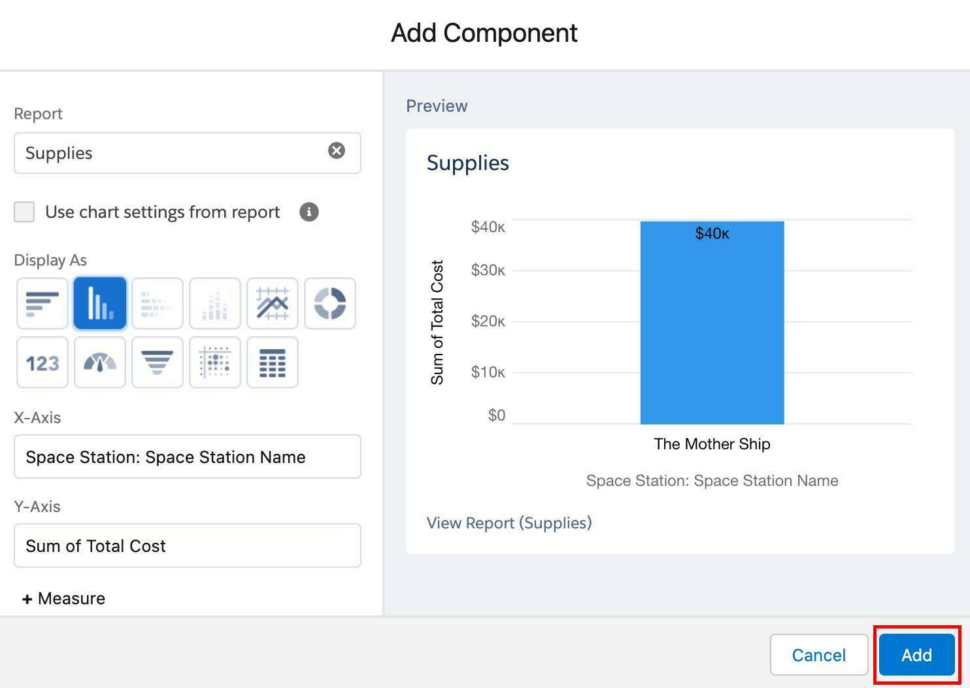Viewport: 970px width, 688px height.
Task: Open the View Report (Supplies) link
Action: [509, 523]
